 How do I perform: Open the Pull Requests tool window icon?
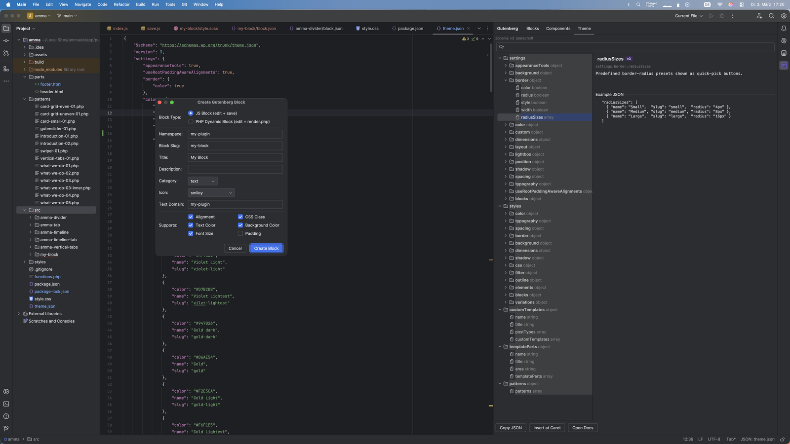click(6, 53)
